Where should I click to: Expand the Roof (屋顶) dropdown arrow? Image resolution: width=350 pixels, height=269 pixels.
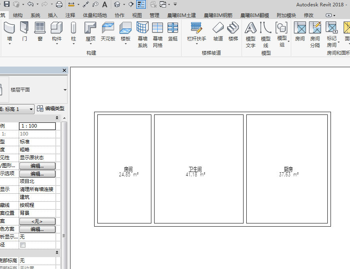[x=91, y=44]
